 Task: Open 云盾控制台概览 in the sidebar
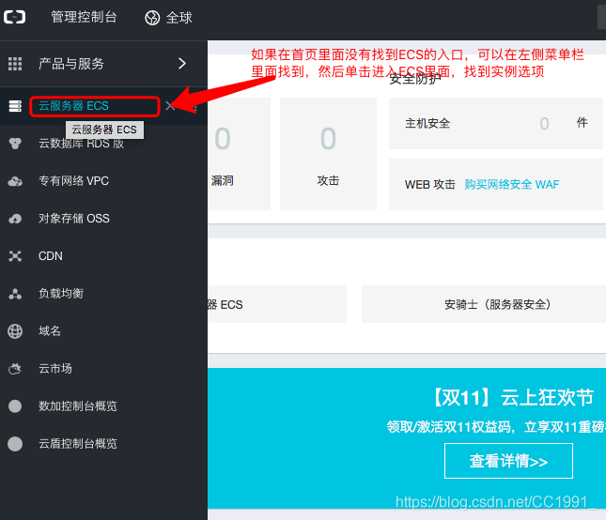click(78, 444)
